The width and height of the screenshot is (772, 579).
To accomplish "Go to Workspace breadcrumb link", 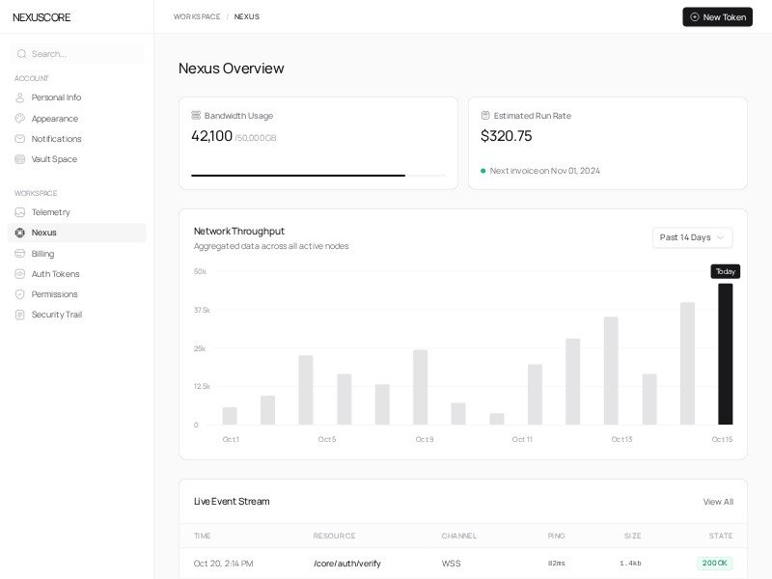I will click(x=197, y=16).
